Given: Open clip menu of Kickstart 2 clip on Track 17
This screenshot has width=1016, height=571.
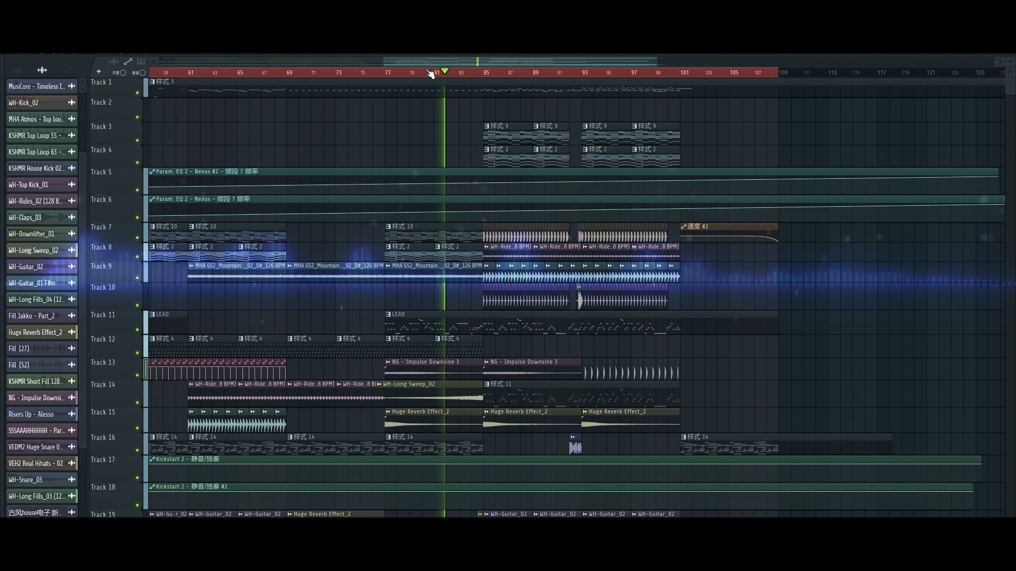Looking at the screenshot, I should point(152,459).
